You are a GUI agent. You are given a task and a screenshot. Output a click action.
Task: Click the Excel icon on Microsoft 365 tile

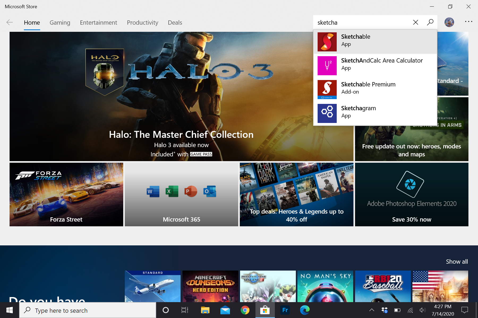click(172, 191)
